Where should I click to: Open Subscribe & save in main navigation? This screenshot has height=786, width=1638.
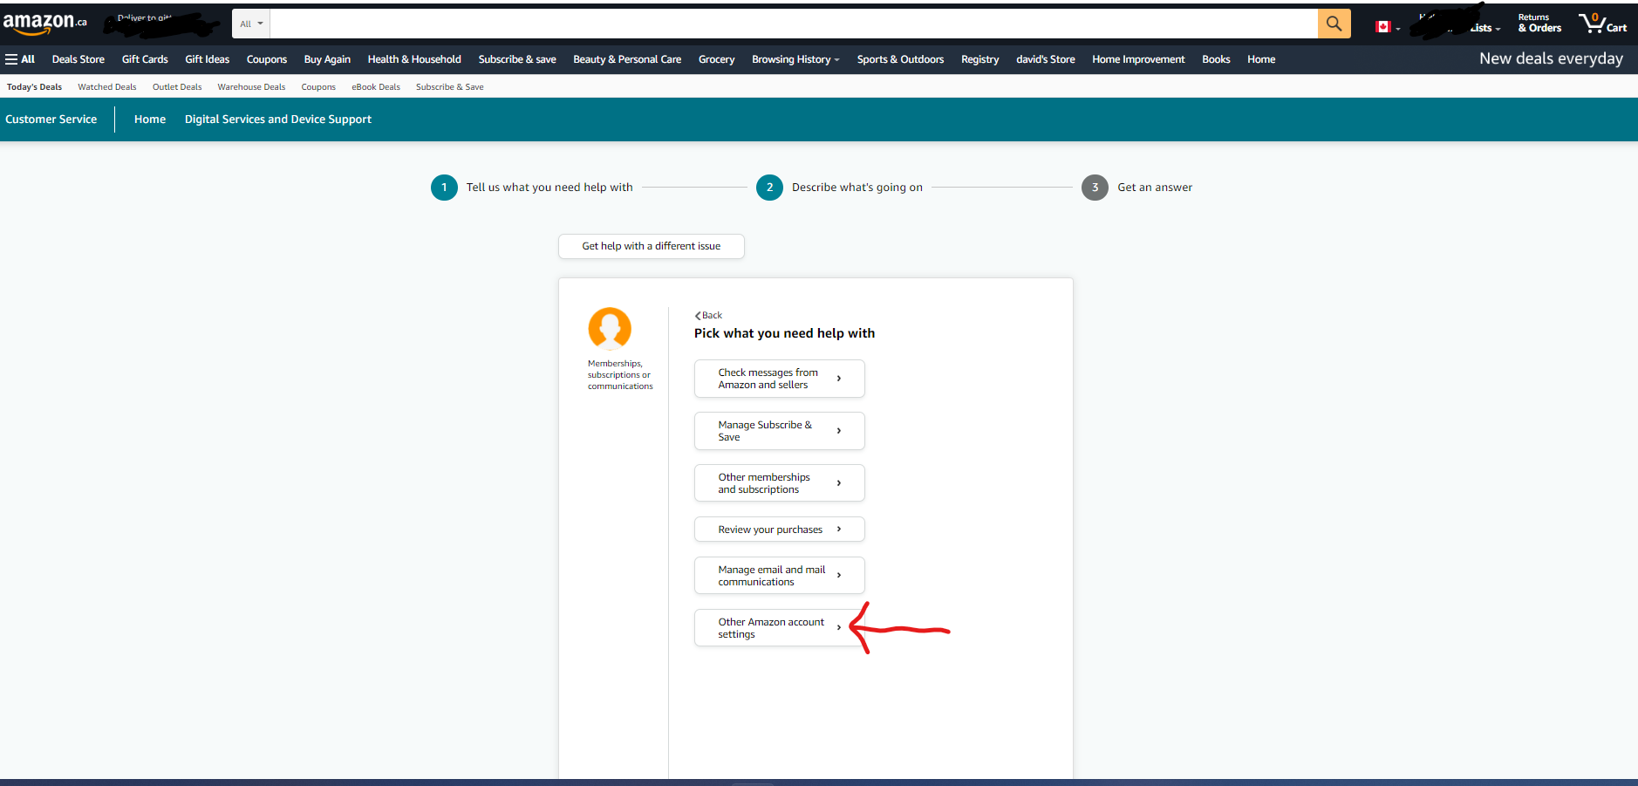pyautogui.click(x=517, y=59)
